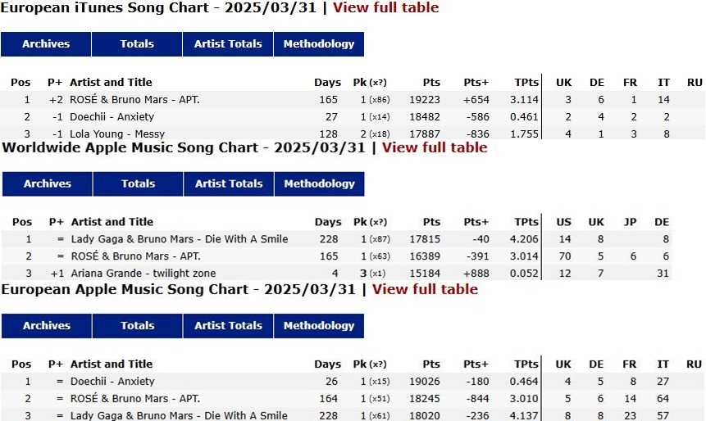The width and height of the screenshot is (706, 421).
Task: Click the Pts+ column header in Worldwide chart
Action: coord(476,222)
